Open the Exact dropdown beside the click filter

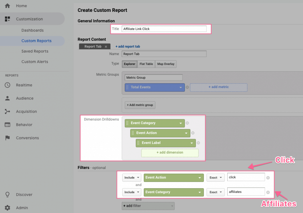[215, 178]
